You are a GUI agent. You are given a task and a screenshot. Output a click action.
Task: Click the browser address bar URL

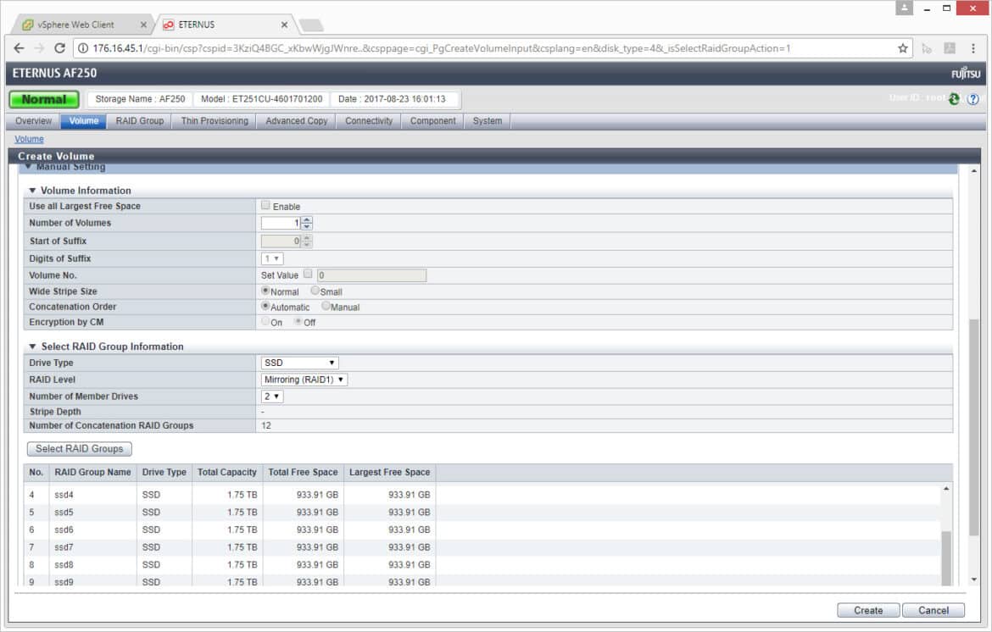coord(441,48)
